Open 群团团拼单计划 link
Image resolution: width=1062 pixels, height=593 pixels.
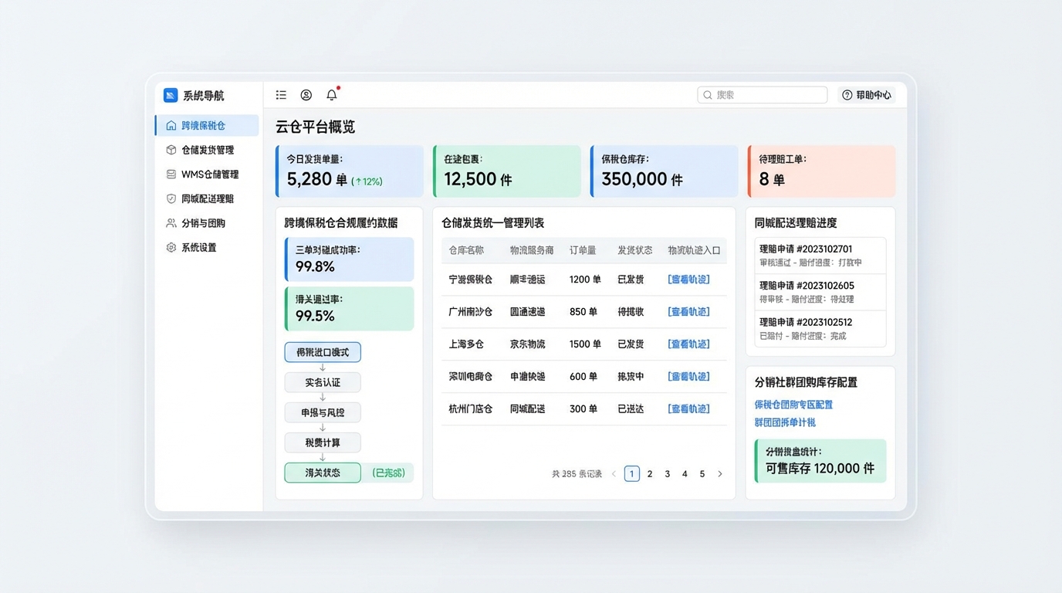(785, 422)
